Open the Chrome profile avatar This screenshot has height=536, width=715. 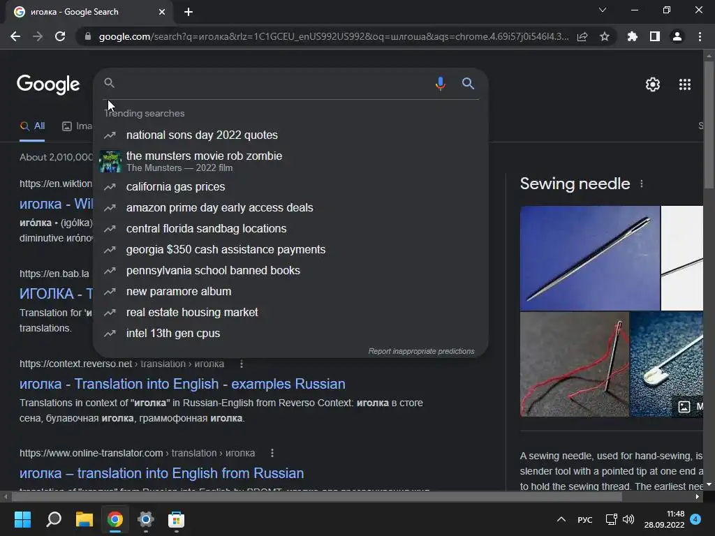(677, 36)
